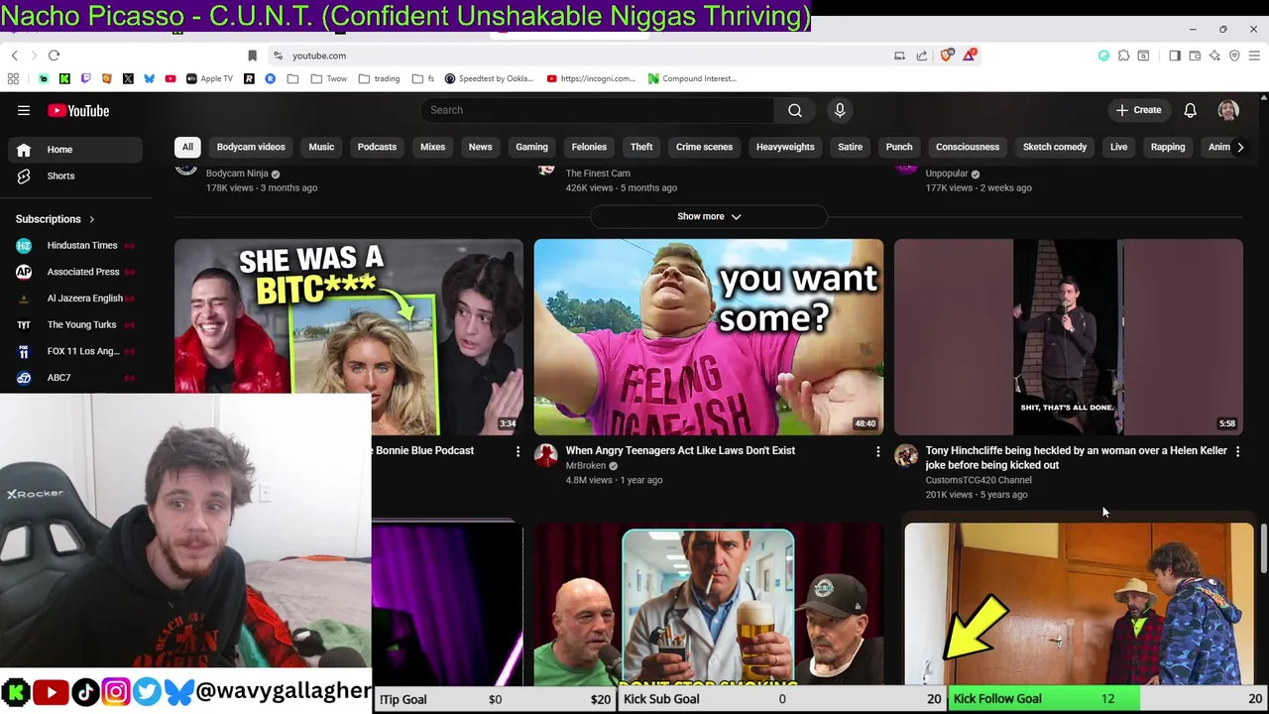Open the Compound Interest bookmark

[692, 78]
